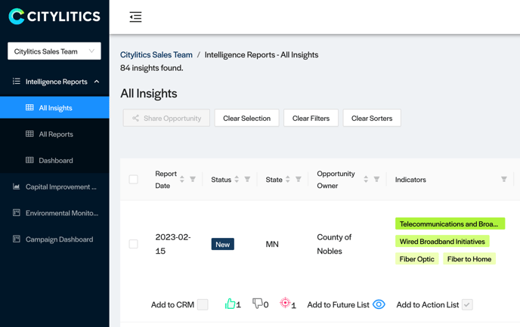This screenshot has height=327, width=520.
Task: Tick the select-all checkbox in the table header
Action: point(133,179)
